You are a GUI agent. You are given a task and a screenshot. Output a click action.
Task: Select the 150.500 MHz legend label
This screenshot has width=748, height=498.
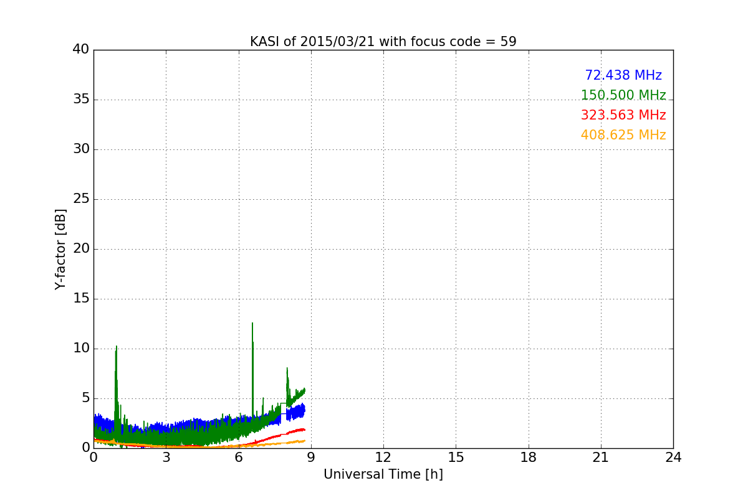pos(623,95)
